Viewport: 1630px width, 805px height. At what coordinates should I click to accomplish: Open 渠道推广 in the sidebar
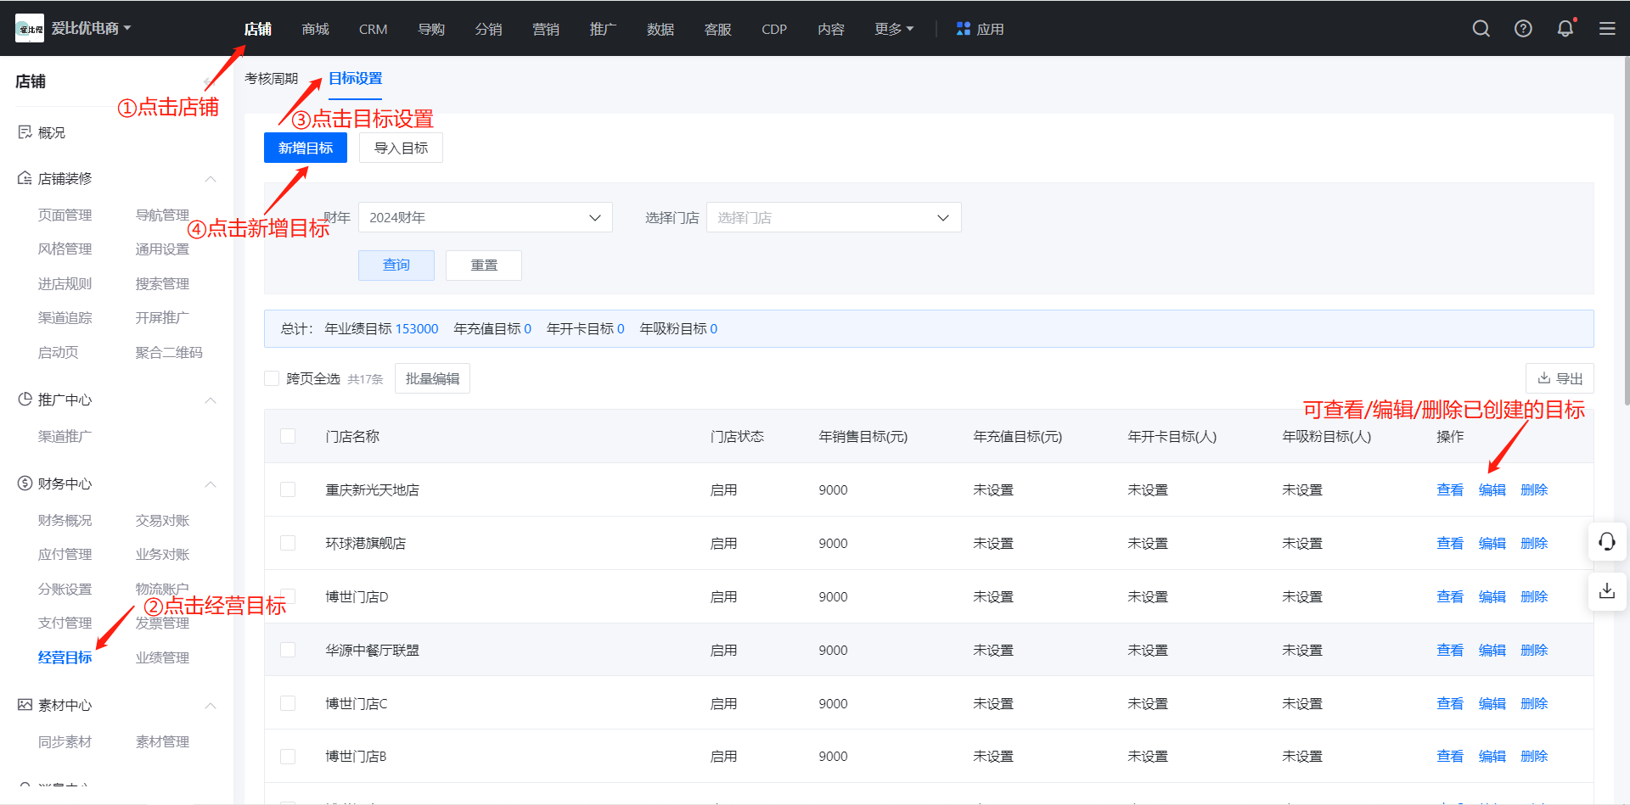click(x=65, y=436)
